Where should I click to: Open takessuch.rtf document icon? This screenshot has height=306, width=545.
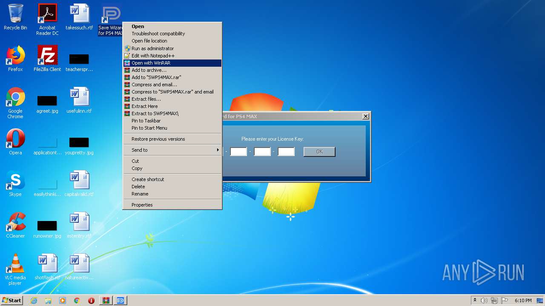pos(79,17)
